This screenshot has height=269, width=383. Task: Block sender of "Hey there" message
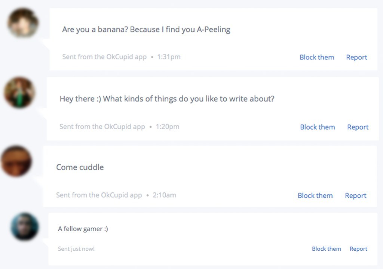pyautogui.click(x=317, y=127)
